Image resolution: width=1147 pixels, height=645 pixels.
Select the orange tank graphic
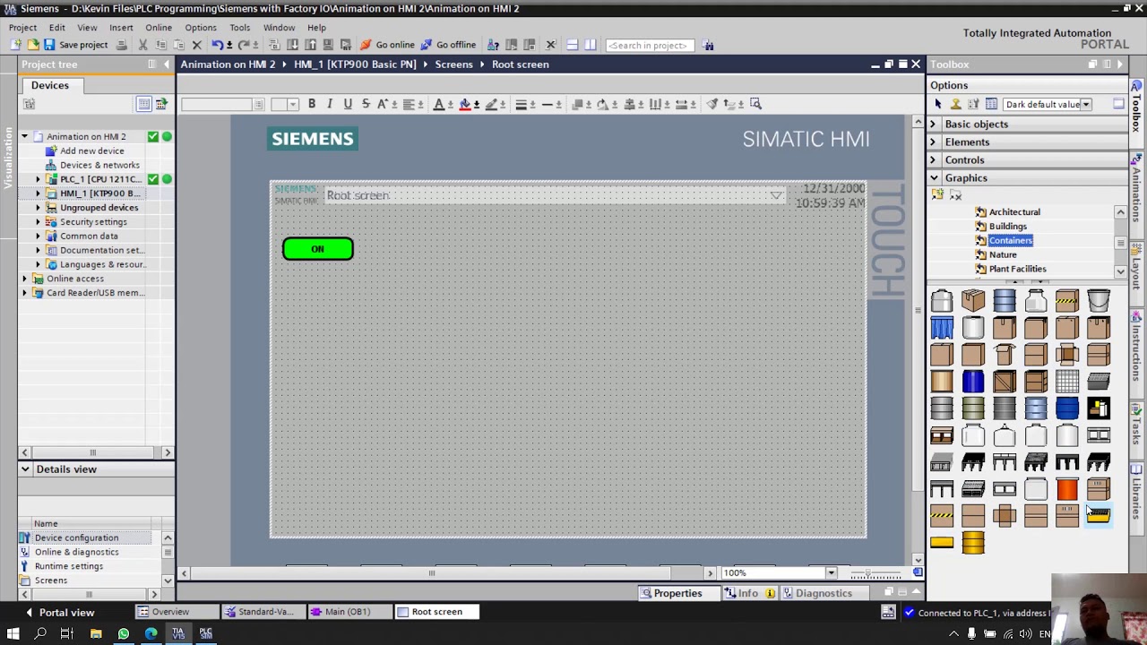pyautogui.click(x=1067, y=489)
